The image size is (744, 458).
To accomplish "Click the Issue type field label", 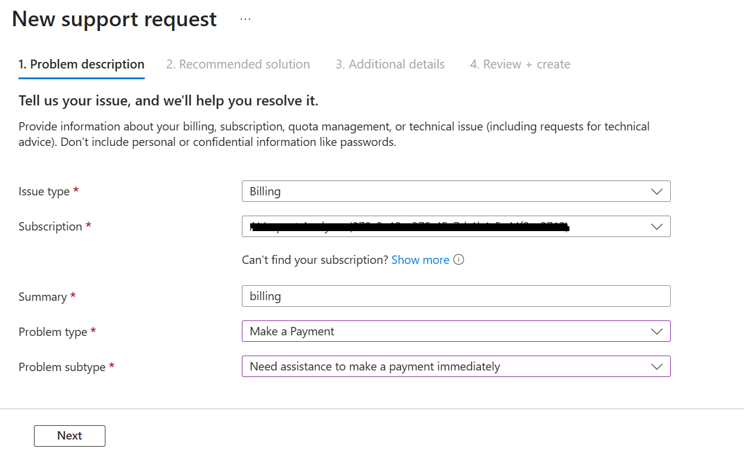I will pyautogui.click(x=44, y=192).
